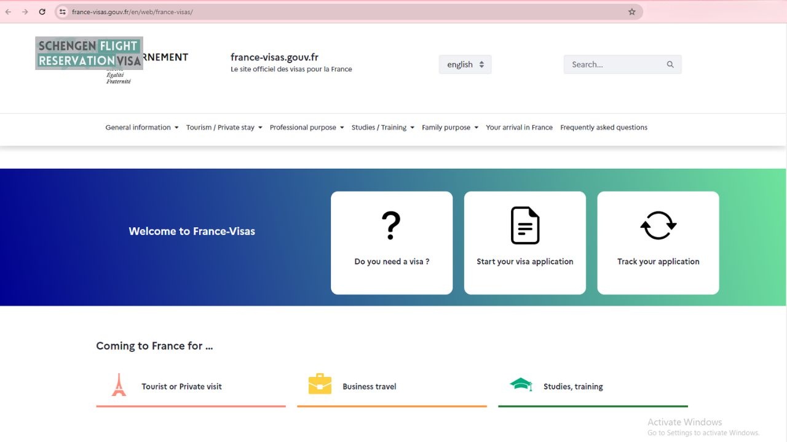The image size is (787, 442).
Task: Open Frequently asked questions page
Action: pos(604,128)
